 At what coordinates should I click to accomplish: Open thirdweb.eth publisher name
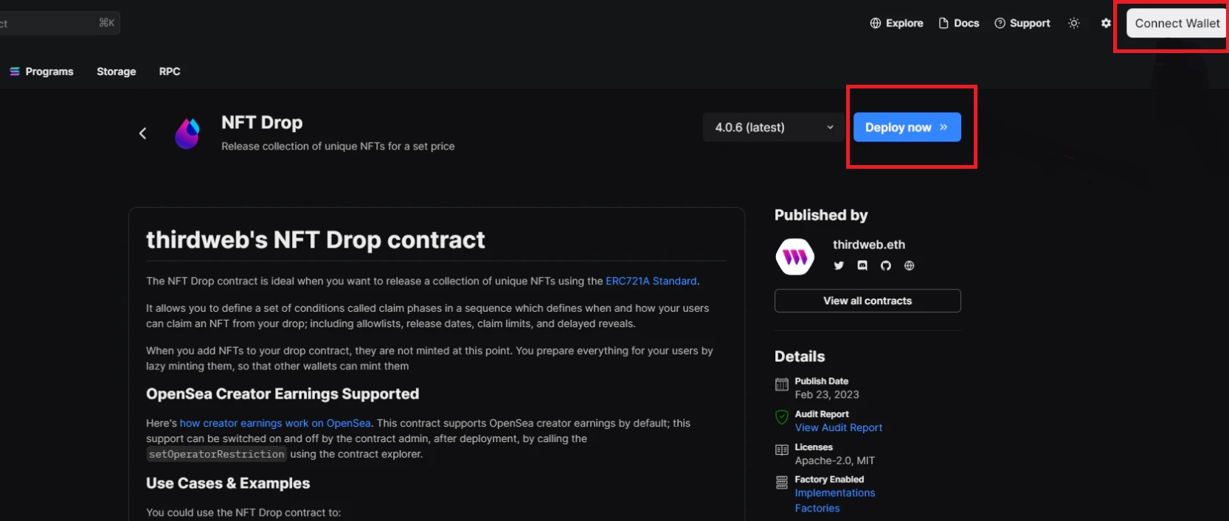click(x=869, y=245)
